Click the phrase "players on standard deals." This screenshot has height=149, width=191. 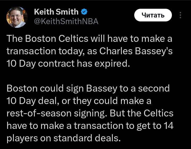(x=62, y=138)
